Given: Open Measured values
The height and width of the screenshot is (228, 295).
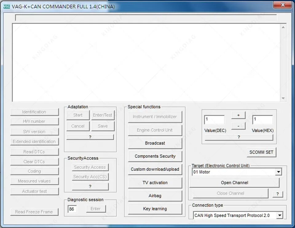Looking at the screenshot, I should click(34, 181).
